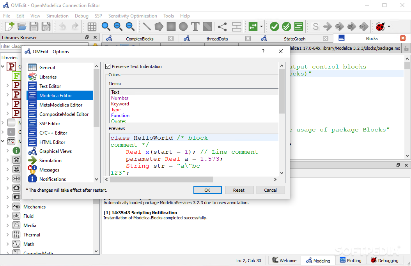The image size is (411, 266).
Task: Expand the Thermal library node
Action: (7, 234)
